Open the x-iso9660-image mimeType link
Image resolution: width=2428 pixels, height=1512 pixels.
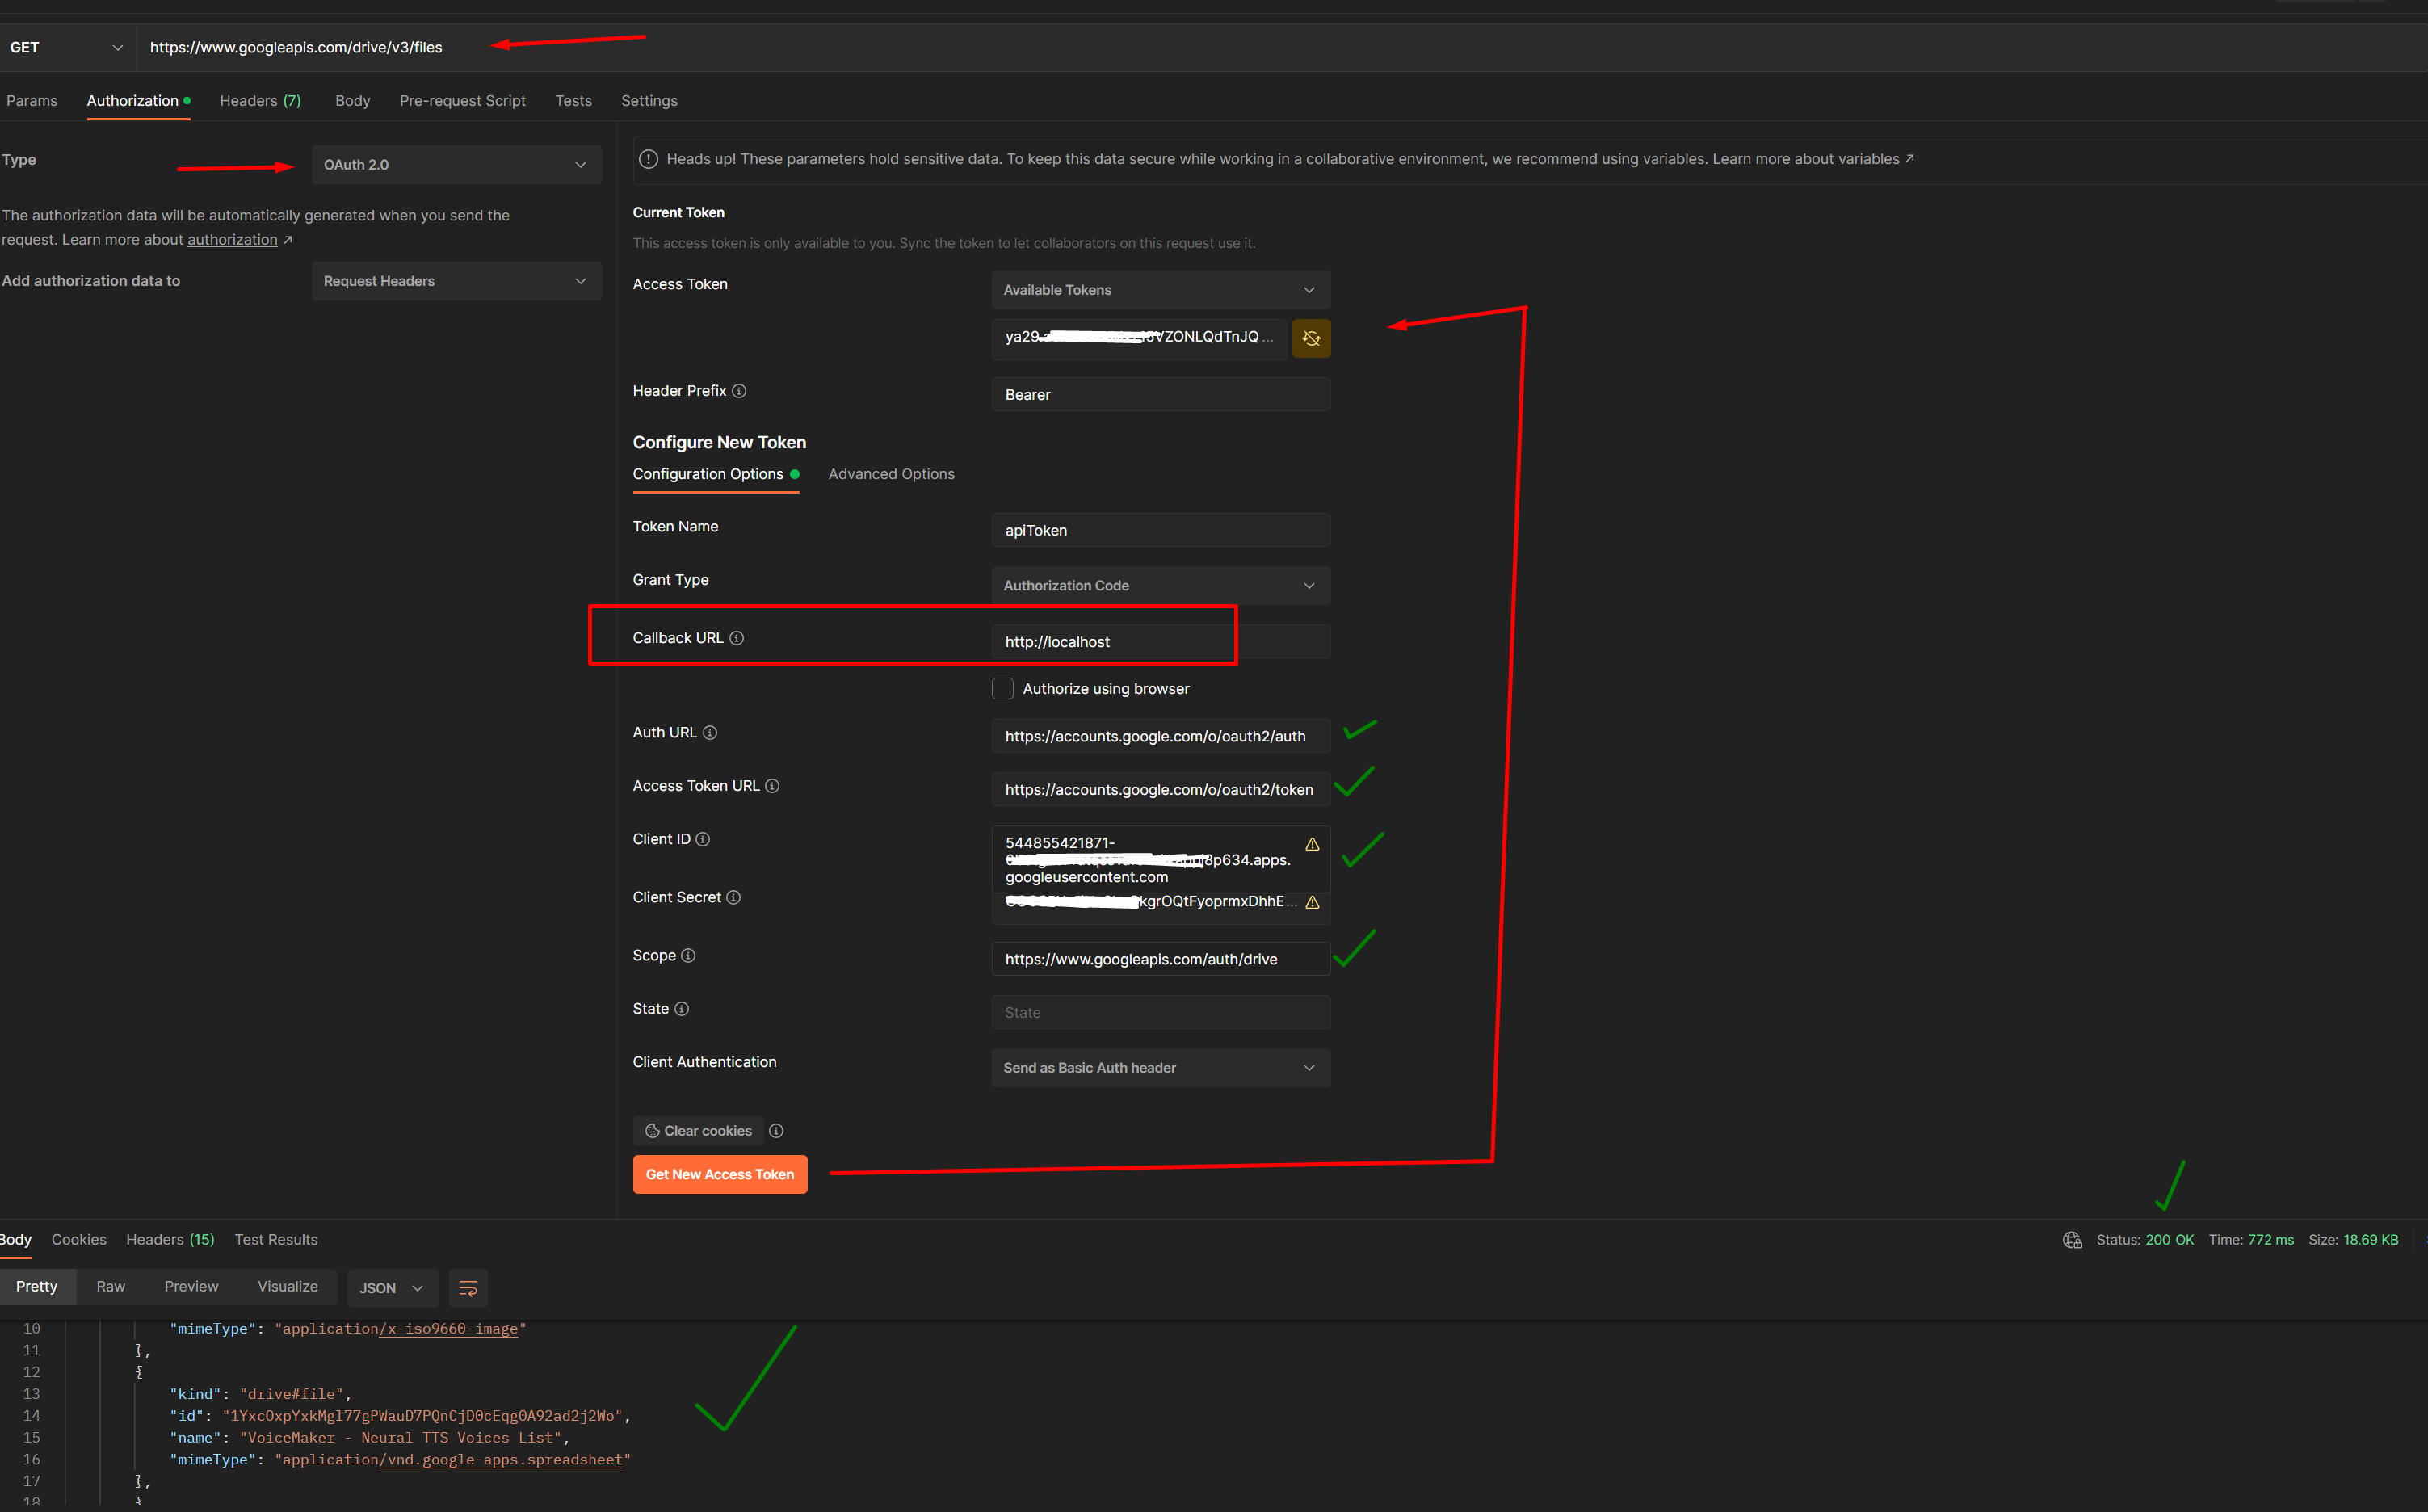click(x=449, y=1329)
